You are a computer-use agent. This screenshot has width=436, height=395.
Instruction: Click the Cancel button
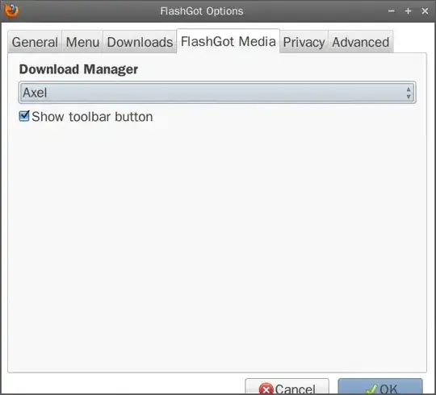(287, 387)
